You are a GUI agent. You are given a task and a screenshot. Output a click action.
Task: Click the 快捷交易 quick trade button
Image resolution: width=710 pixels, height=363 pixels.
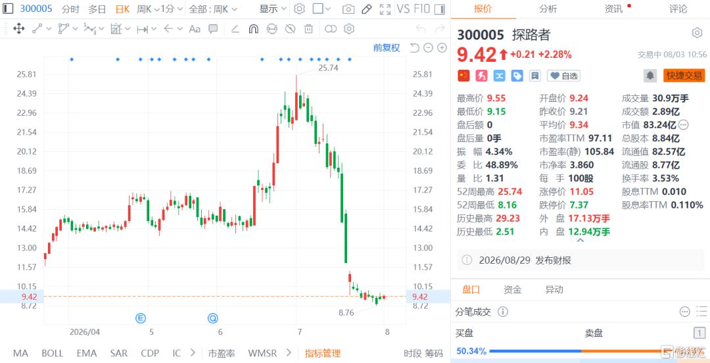[x=684, y=76]
